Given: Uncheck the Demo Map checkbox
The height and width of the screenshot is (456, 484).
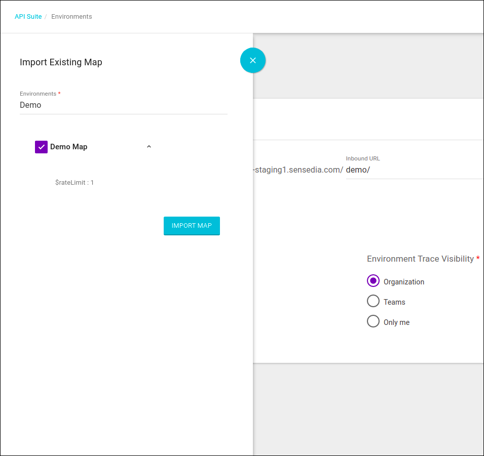Looking at the screenshot, I should [x=41, y=147].
